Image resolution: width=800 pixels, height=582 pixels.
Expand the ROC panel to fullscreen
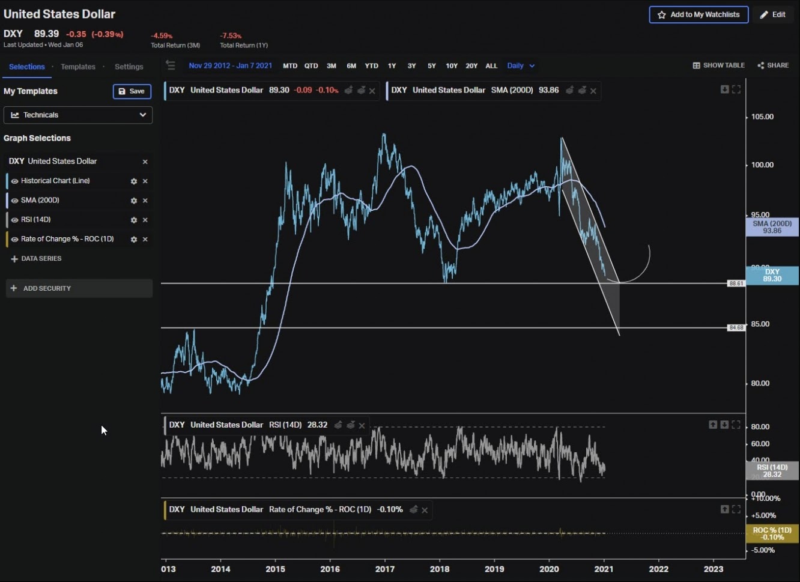tap(736, 509)
